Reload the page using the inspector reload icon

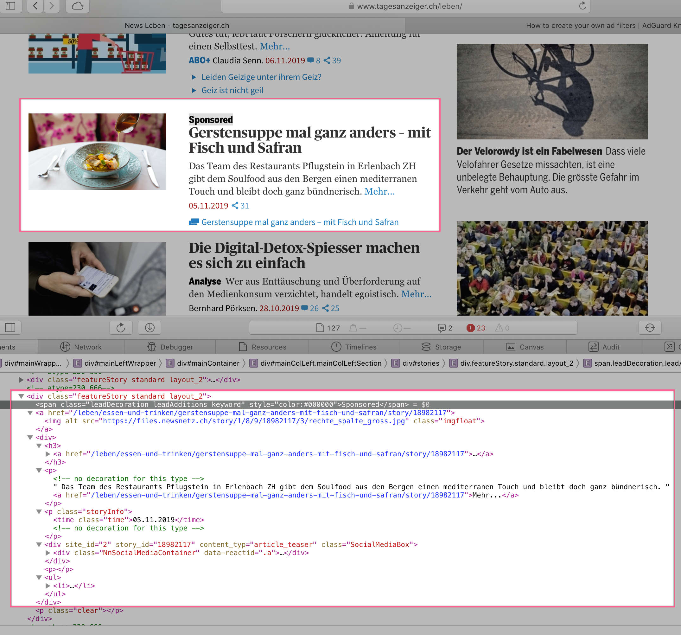coord(121,328)
